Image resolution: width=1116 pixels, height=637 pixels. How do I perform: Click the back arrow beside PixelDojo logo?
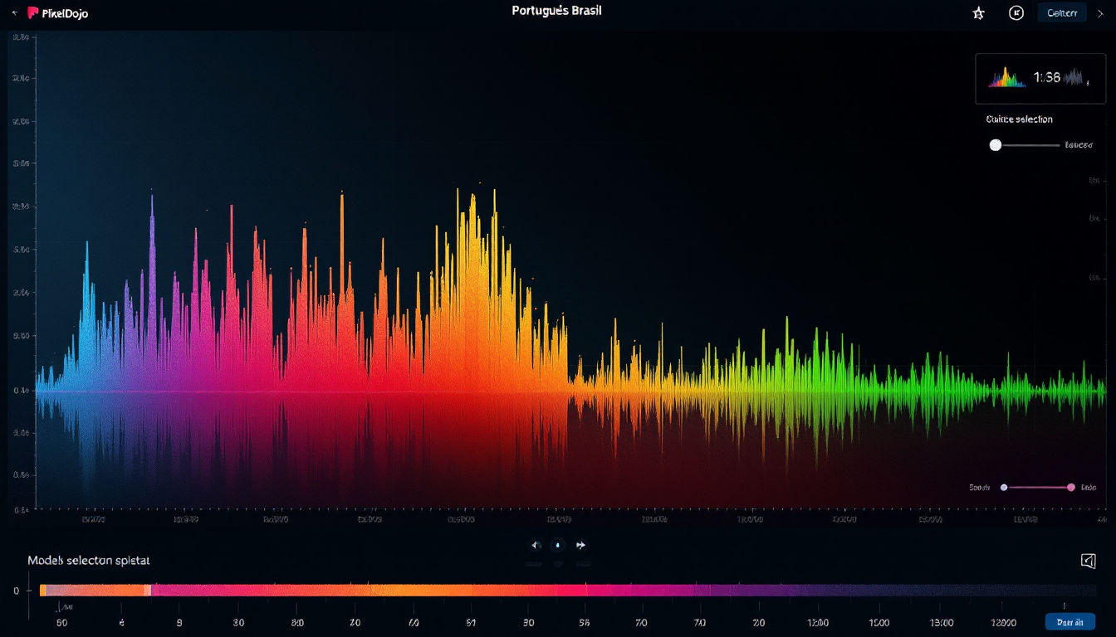click(14, 13)
